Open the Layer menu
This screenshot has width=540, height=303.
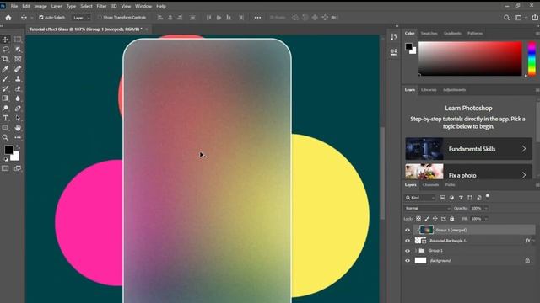pos(57,6)
